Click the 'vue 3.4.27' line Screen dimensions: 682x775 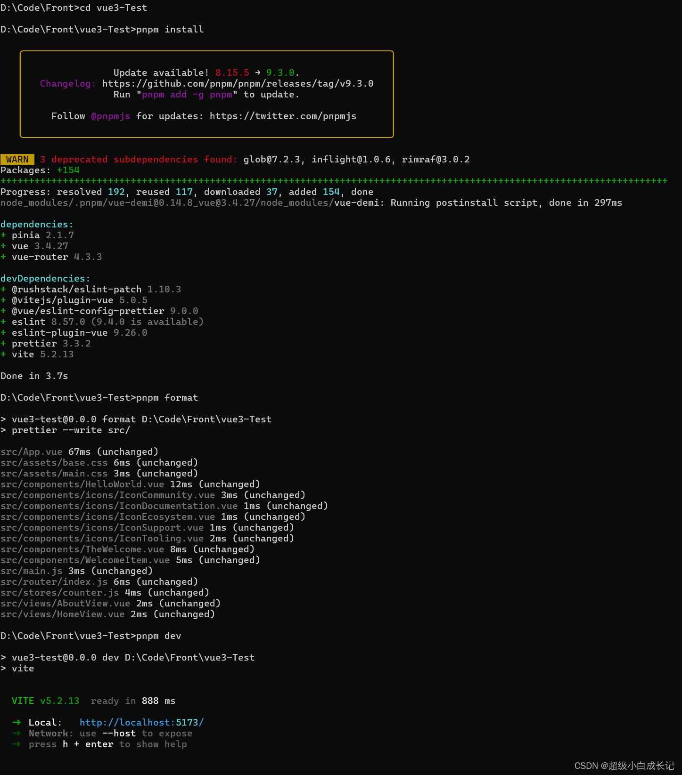(x=34, y=246)
